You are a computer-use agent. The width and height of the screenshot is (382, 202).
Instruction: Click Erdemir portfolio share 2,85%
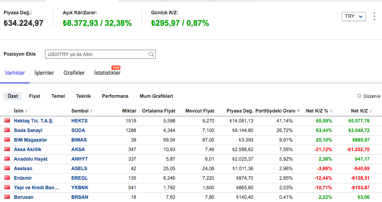(286, 178)
